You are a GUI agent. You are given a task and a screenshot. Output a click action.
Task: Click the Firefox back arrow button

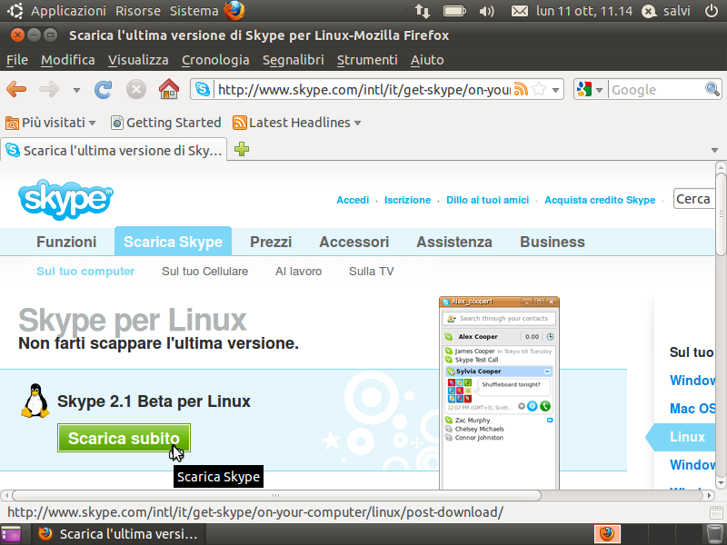tap(16, 89)
